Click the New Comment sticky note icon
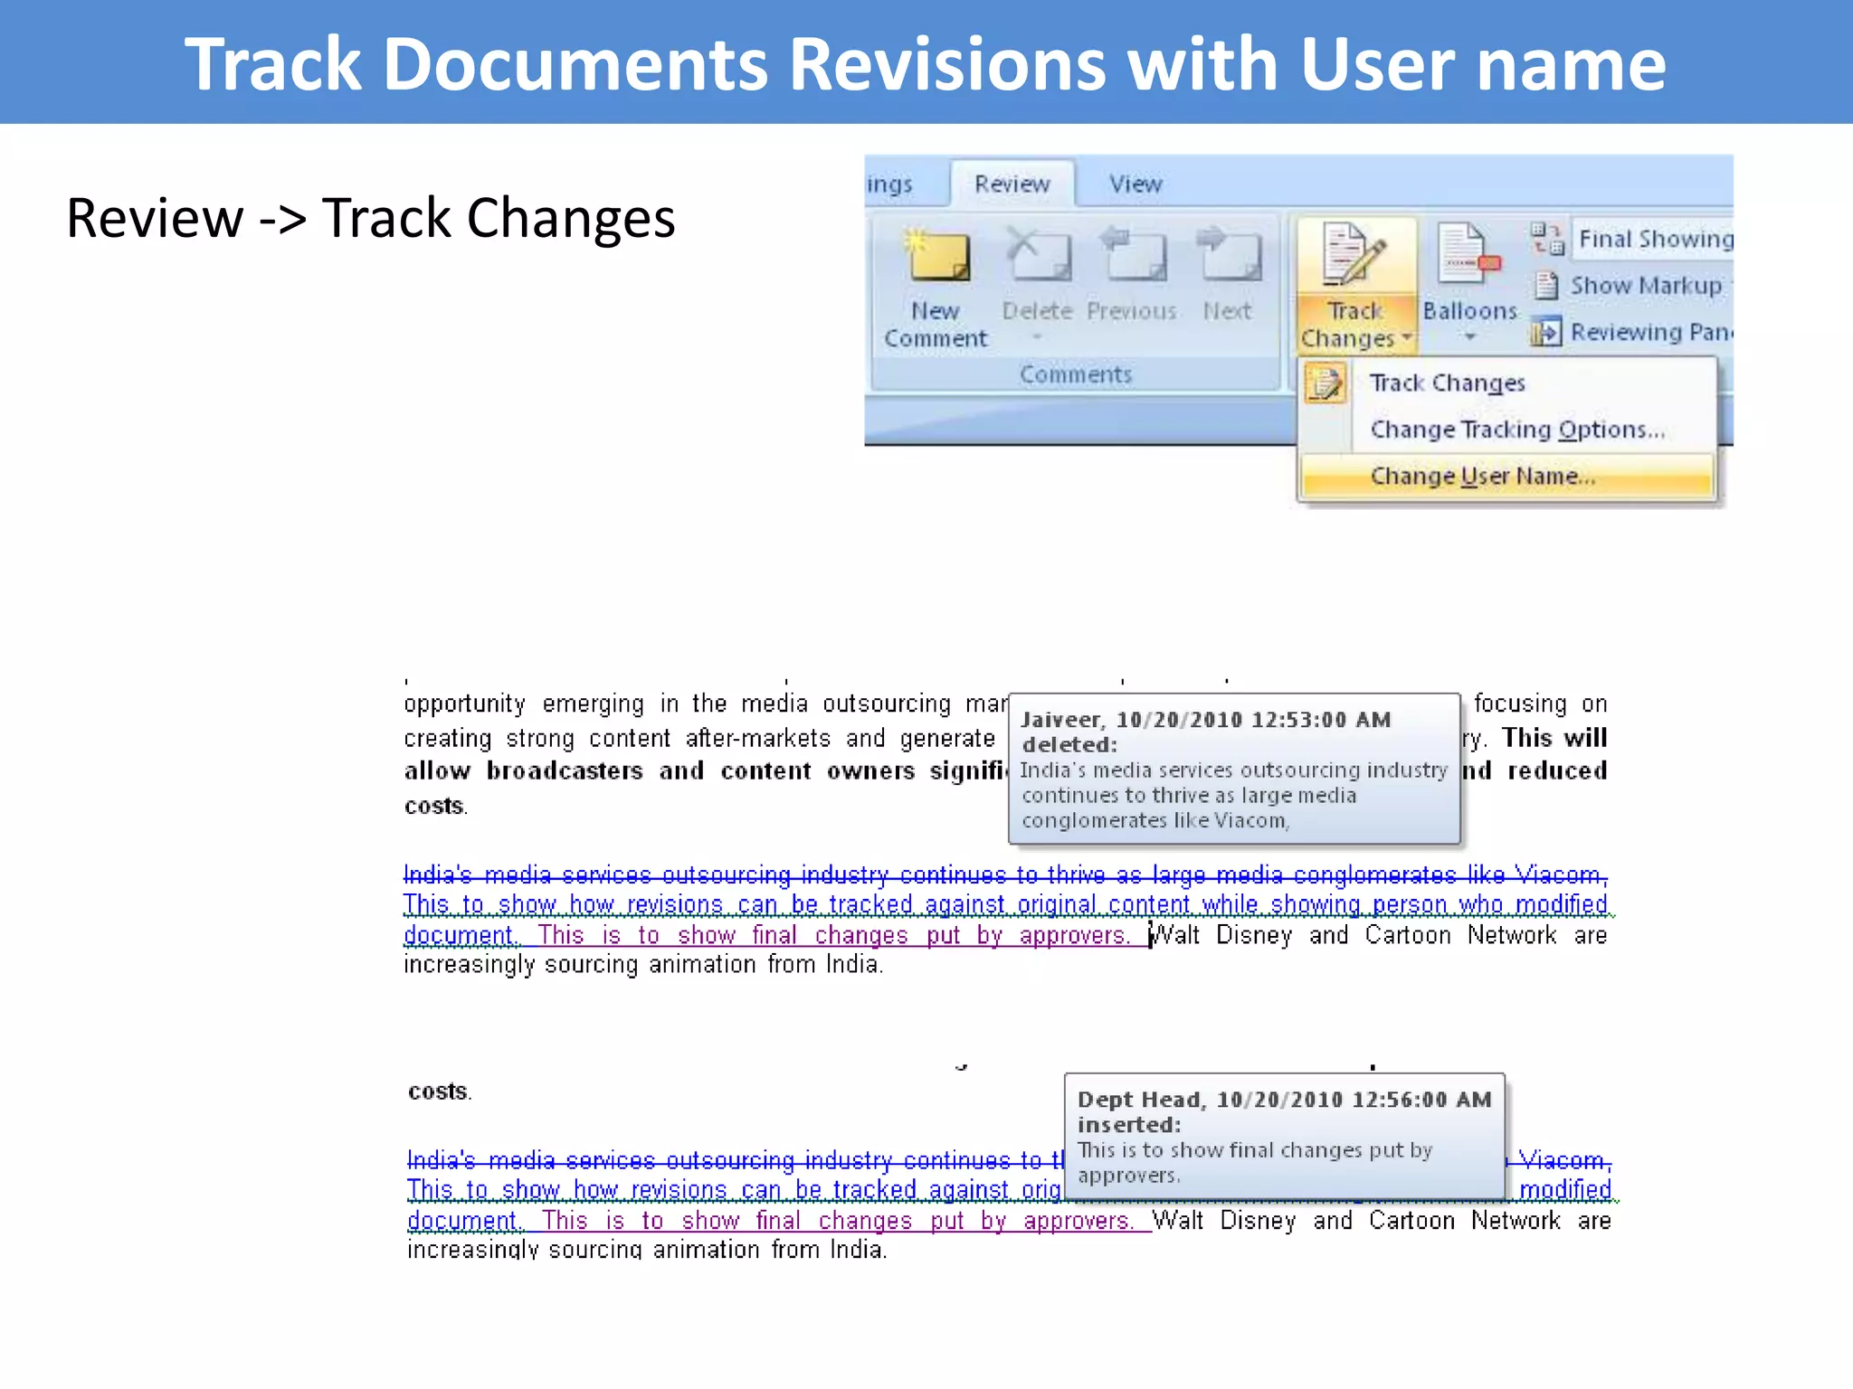Screen dimensions: 1853x1389 coord(937,256)
